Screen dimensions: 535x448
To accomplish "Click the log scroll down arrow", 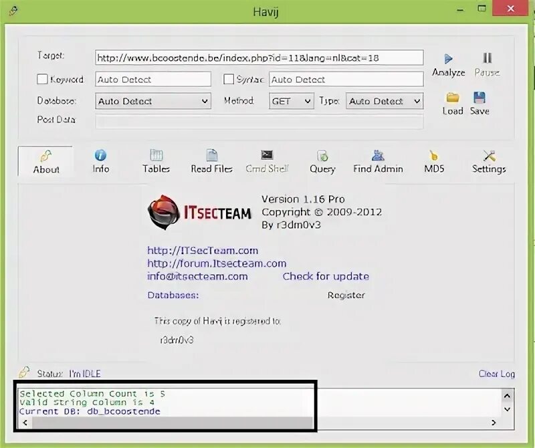I will (x=507, y=409).
